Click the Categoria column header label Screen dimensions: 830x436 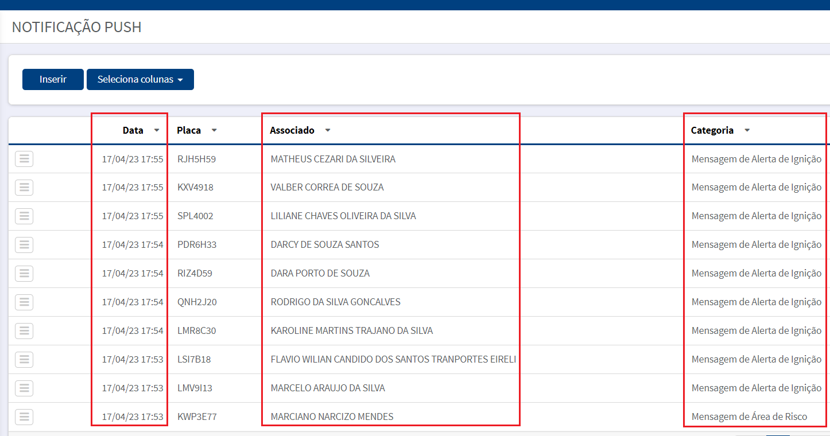(x=712, y=130)
